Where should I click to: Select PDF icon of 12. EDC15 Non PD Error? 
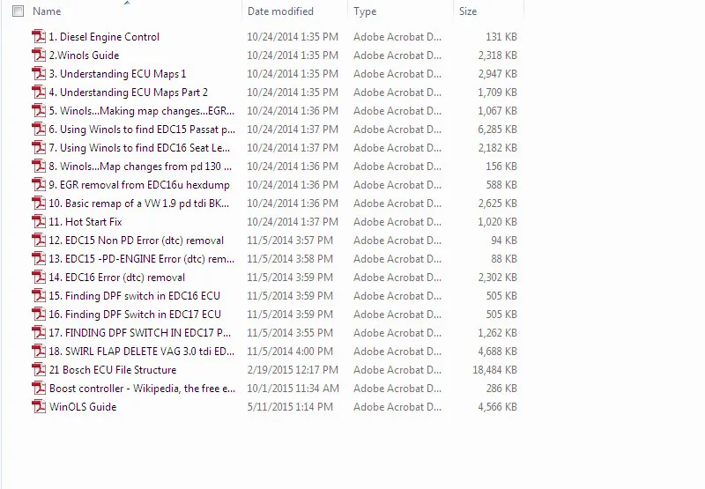point(39,241)
